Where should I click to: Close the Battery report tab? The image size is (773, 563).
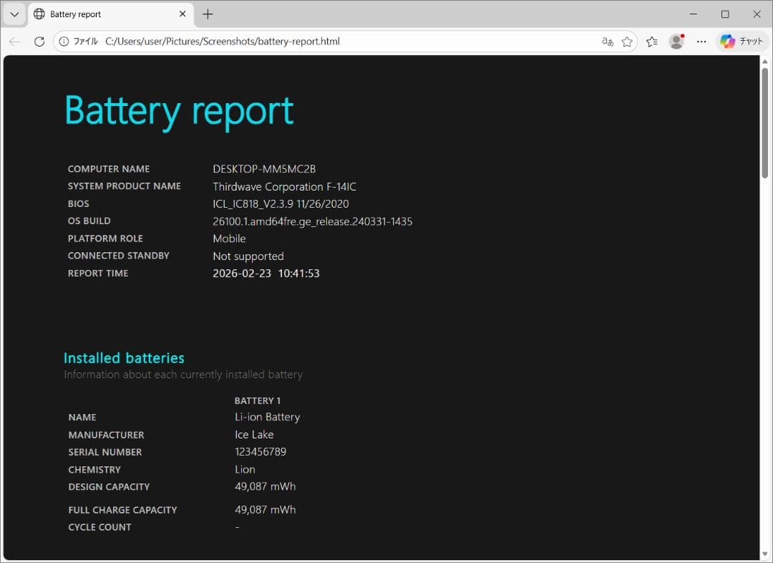183,14
